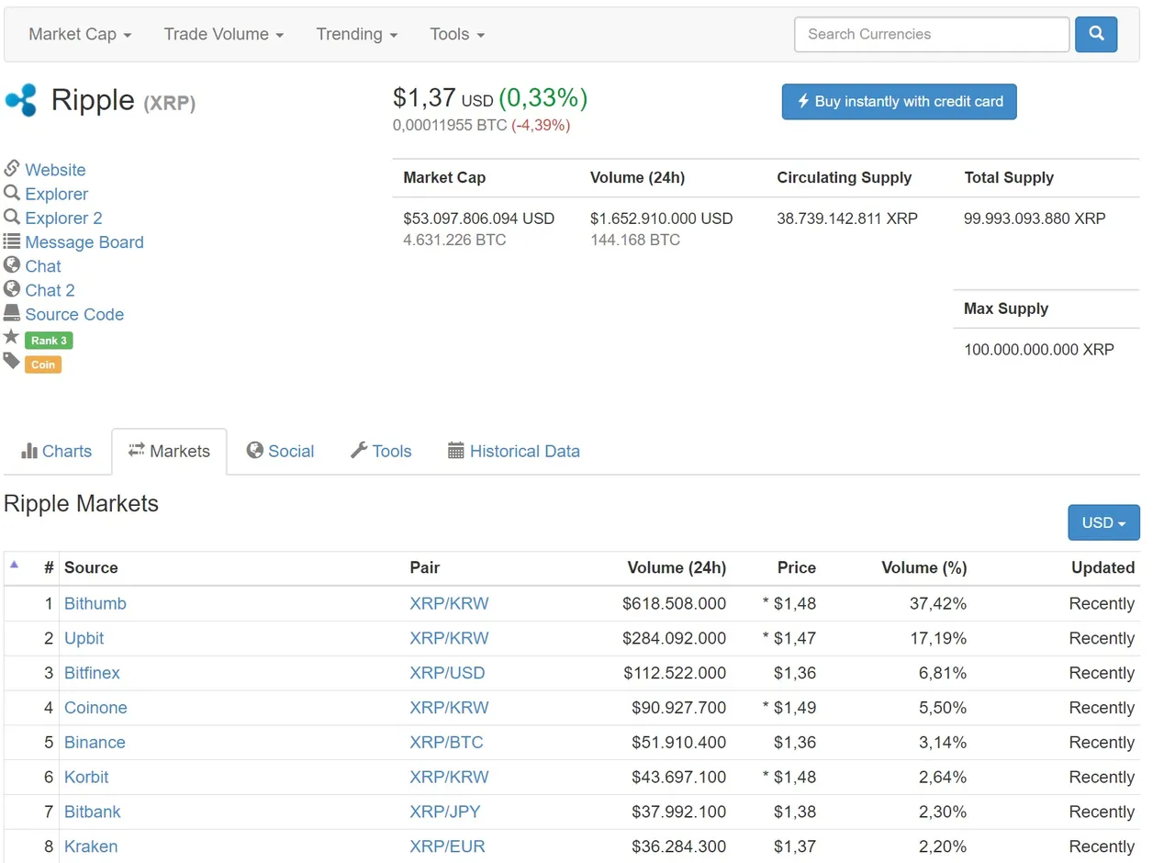Expand the Trending dropdown menu

[x=356, y=34]
